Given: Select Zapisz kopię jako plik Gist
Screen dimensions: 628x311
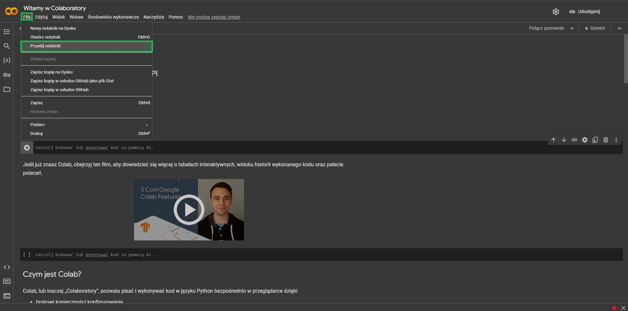Looking at the screenshot, I should tap(87, 81).
